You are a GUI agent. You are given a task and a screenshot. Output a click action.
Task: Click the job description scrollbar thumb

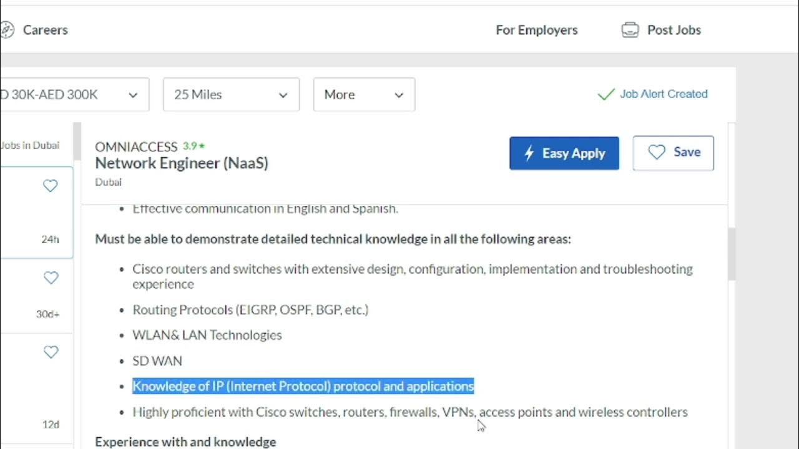[732, 253]
